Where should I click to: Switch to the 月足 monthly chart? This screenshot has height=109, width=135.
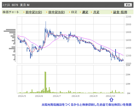coord(96,12)
